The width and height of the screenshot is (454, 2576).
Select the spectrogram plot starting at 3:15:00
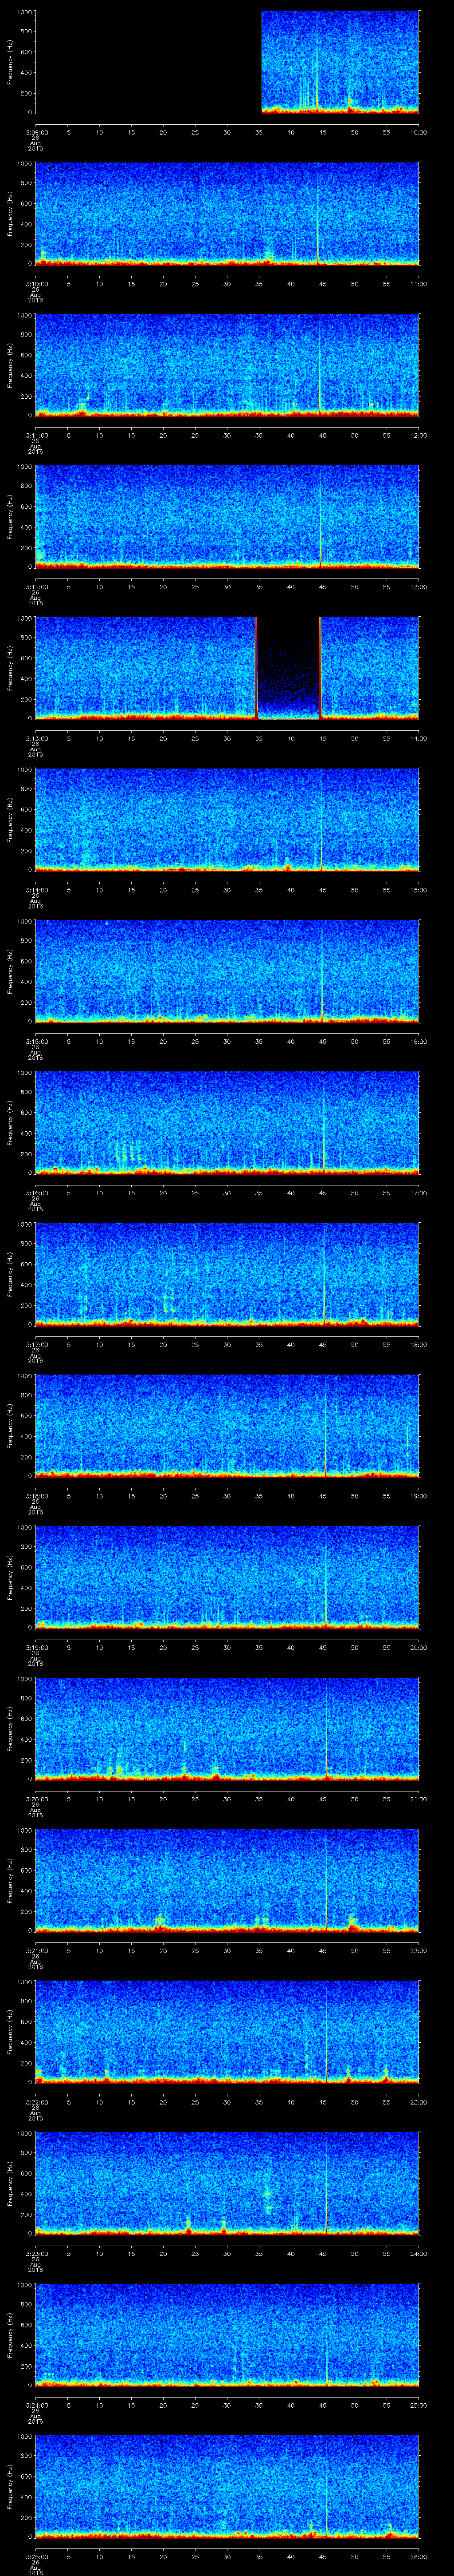pyautogui.click(x=227, y=971)
